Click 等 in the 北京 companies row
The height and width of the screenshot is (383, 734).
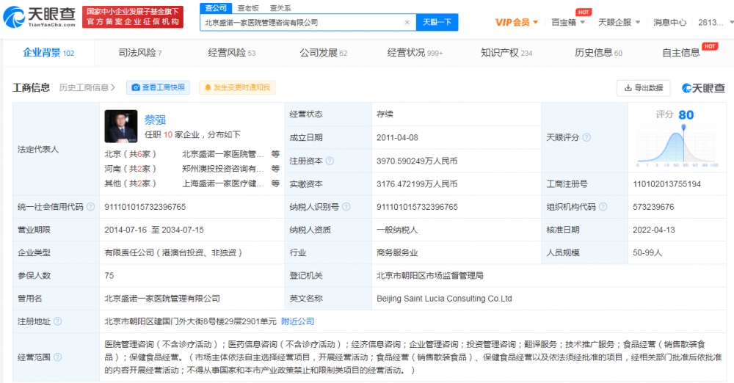(x=275, y=154)
